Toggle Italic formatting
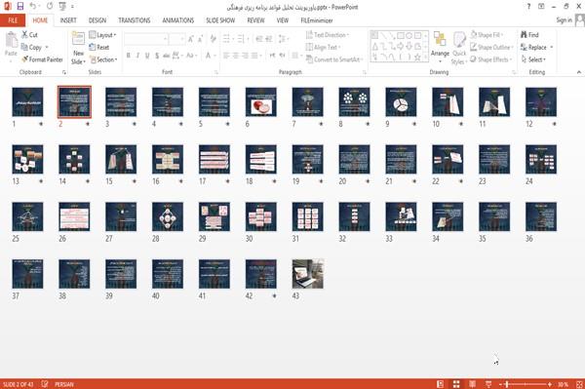The width and height of the screenshot is (585, 389). 137,56
